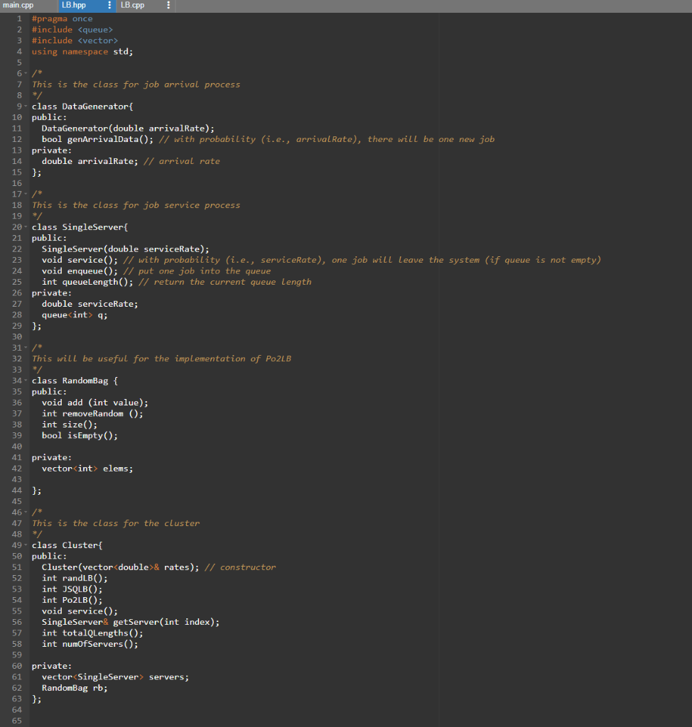Fold the job service process comment block
692x727 pixels.
click(x=26, y=193)
